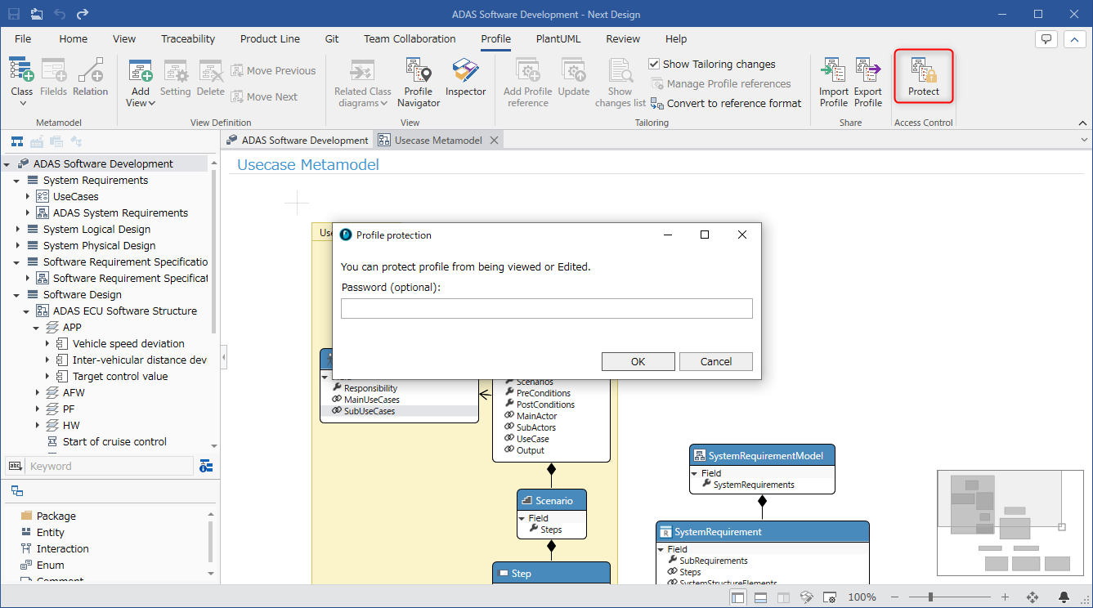Click the Save icon in title bar
The height and width of the screenshot is (608, 1093).
(x=15, y=14)
